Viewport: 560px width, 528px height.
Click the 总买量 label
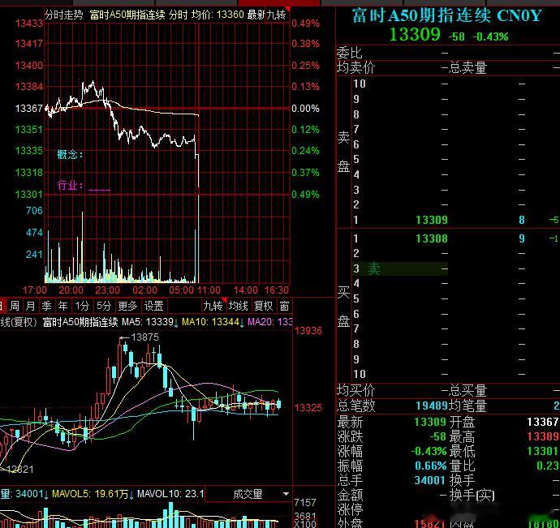coord(467,391)
